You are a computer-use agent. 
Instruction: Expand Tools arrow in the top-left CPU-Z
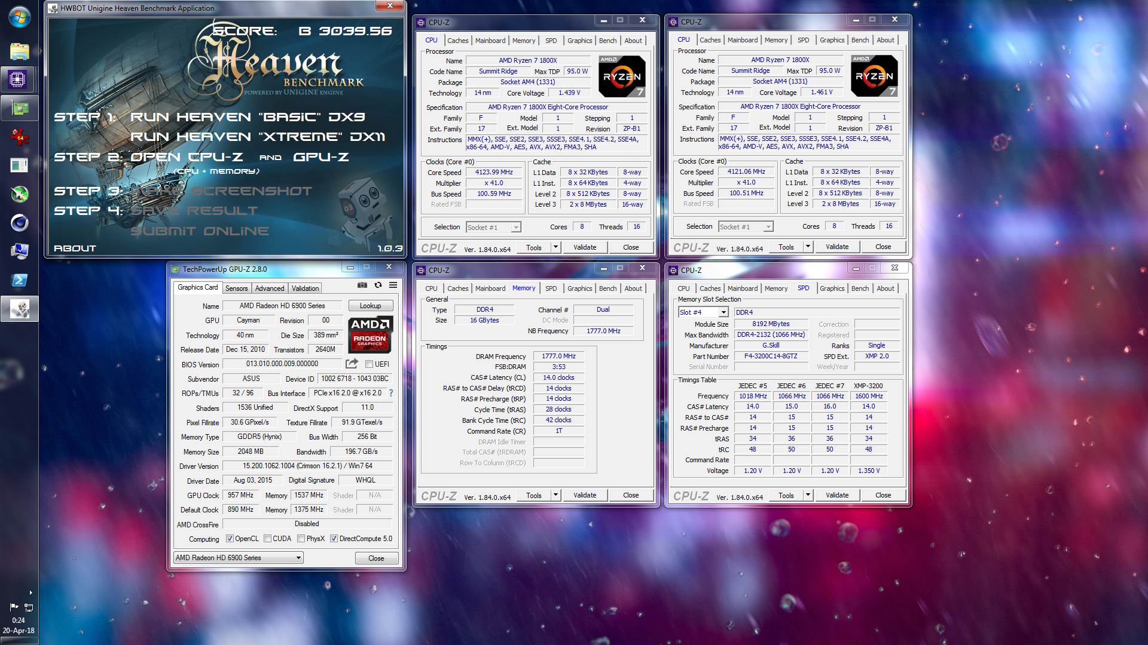555,247
